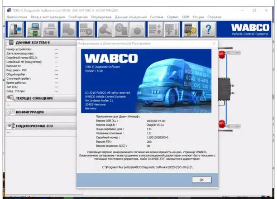Screen dimensions: 277x199
Task: Click the magnifier icon beside ТЕКУЩЕЕ СООБЩЕНИЕ
Action: coord(11,98)
